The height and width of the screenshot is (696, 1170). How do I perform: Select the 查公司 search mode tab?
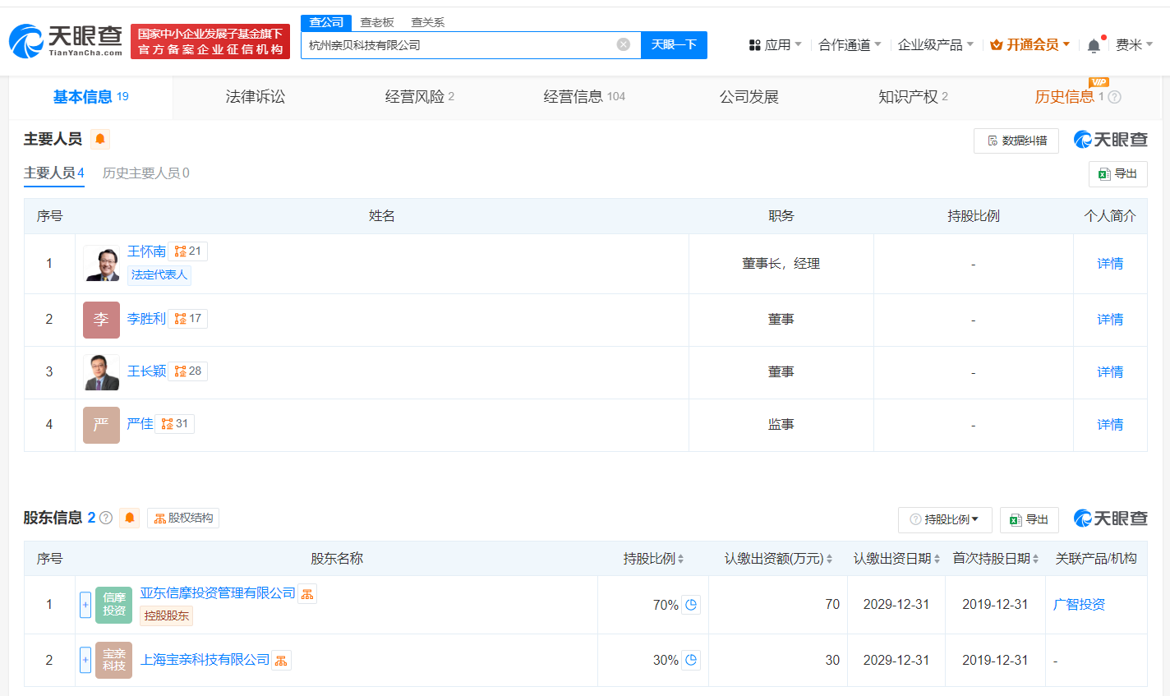326,22
